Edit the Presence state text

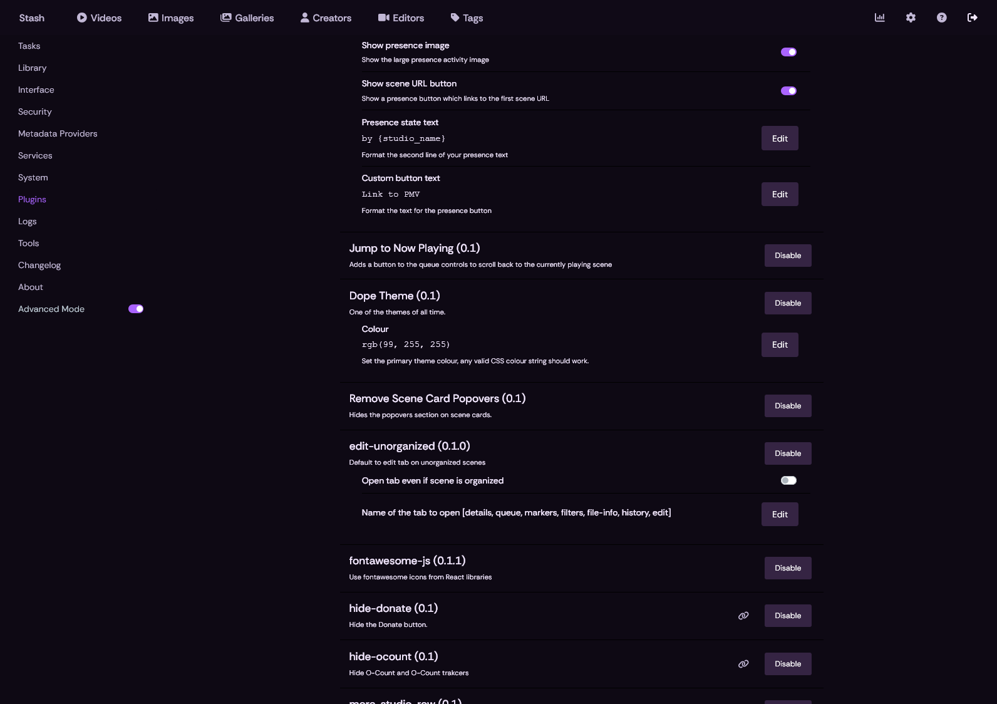tap(780, 138)
